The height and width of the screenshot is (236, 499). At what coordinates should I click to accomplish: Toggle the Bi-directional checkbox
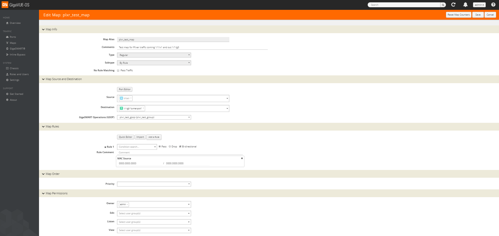coord(180,147)
